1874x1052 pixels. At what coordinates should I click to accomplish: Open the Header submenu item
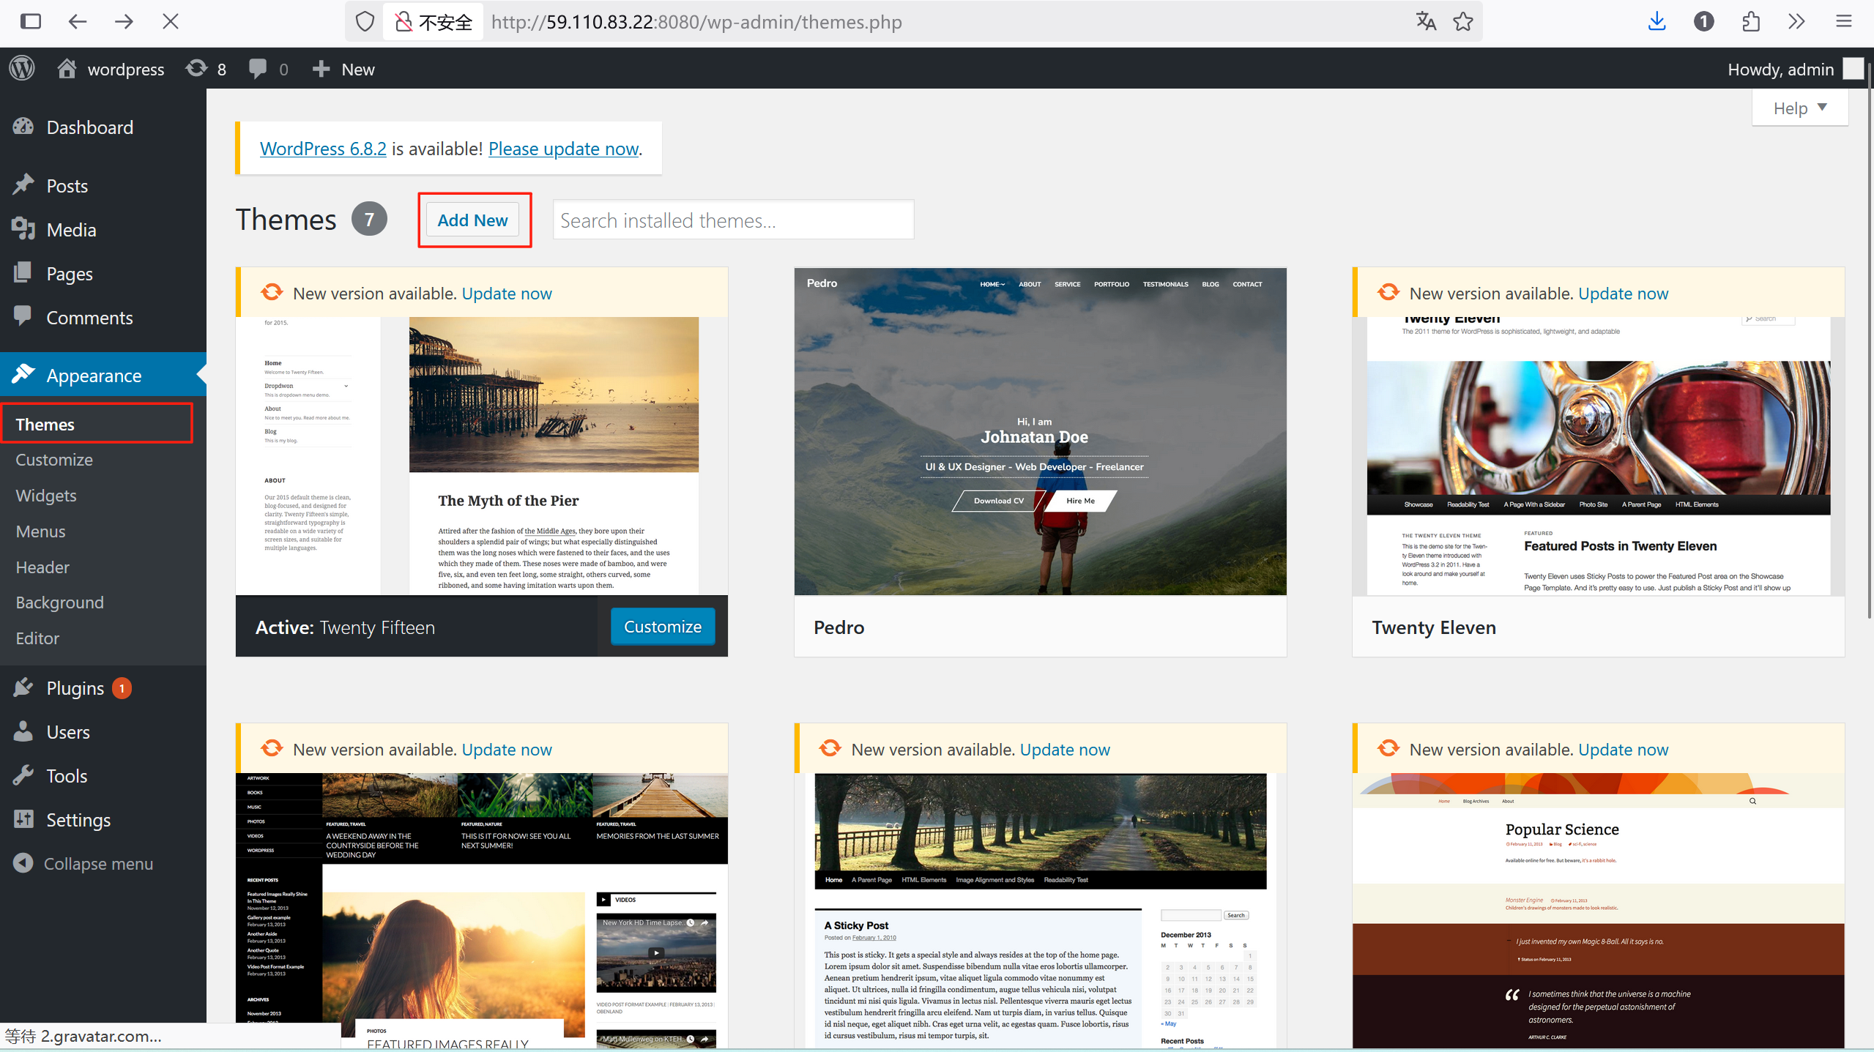[x=42, y=567]
